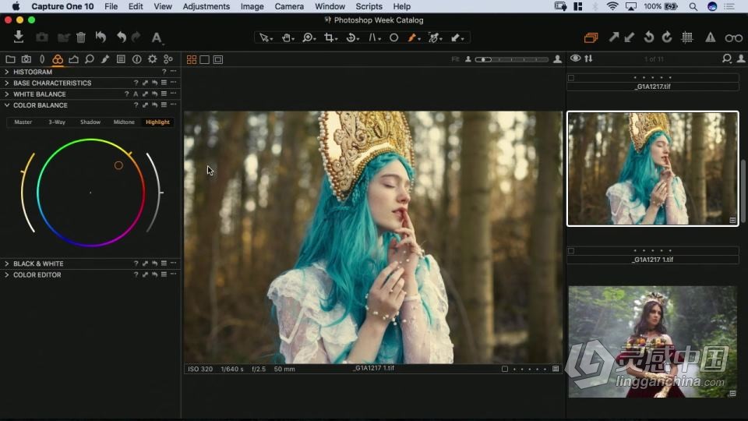Click the Wi-Fi status menu icon
The image size is (748, 421).
[x=612, y=6]
